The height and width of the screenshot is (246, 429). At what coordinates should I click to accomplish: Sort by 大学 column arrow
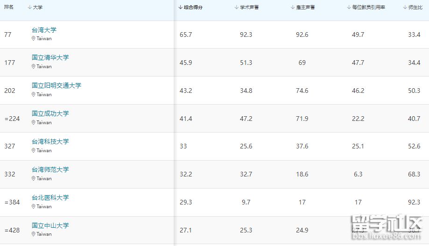(29, 7)
